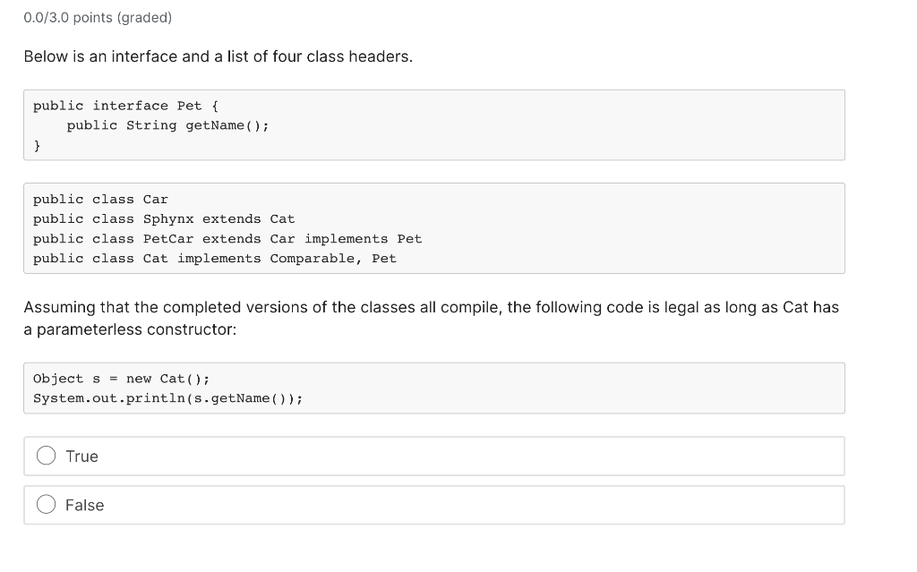The image size is (917, 572).
Task: Click the Pet interface code block
Action: click(x=434, y=124)
